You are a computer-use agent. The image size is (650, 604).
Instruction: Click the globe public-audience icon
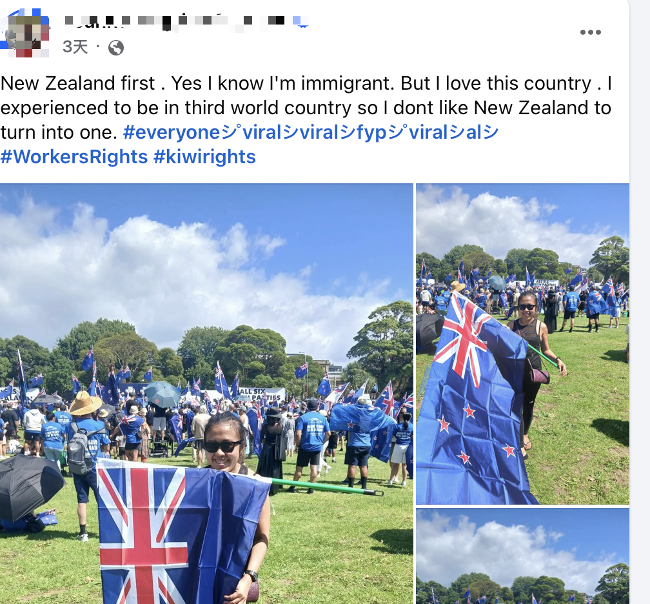[x=116, y=48]
